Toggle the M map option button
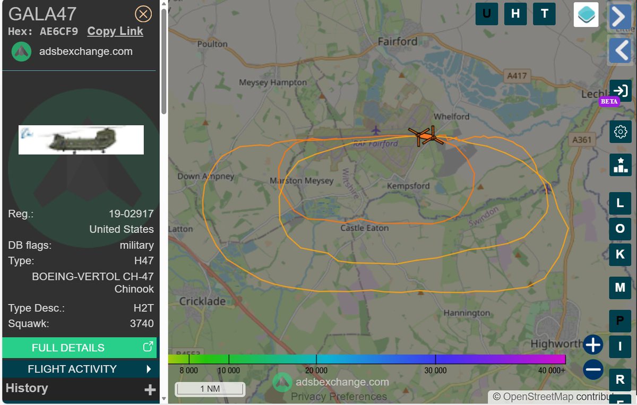 point(620,288)
